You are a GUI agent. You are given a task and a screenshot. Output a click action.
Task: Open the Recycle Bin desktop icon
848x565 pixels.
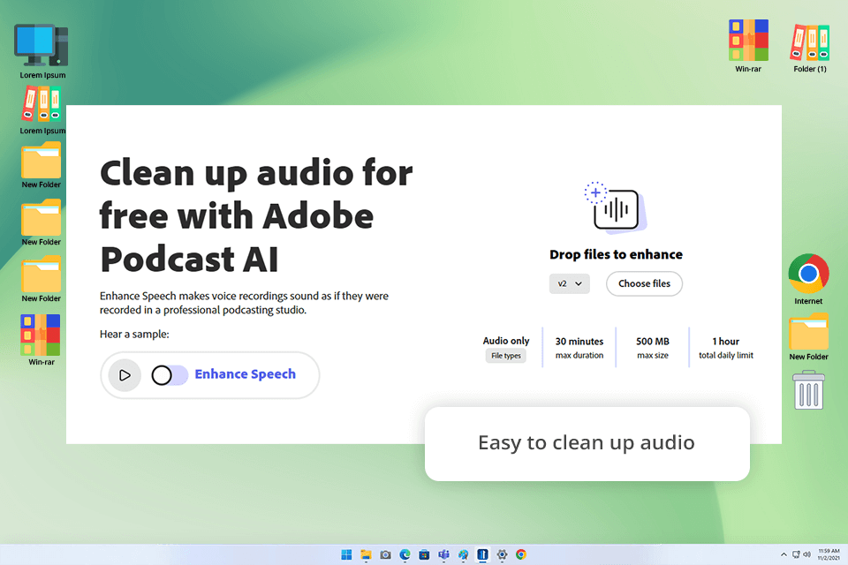click(x=808, y=390)
